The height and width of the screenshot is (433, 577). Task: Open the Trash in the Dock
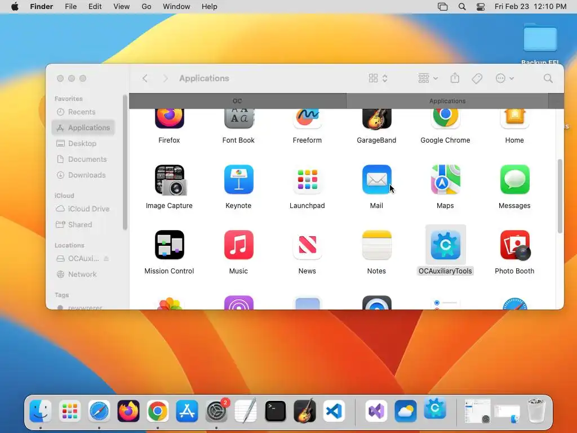536,410
